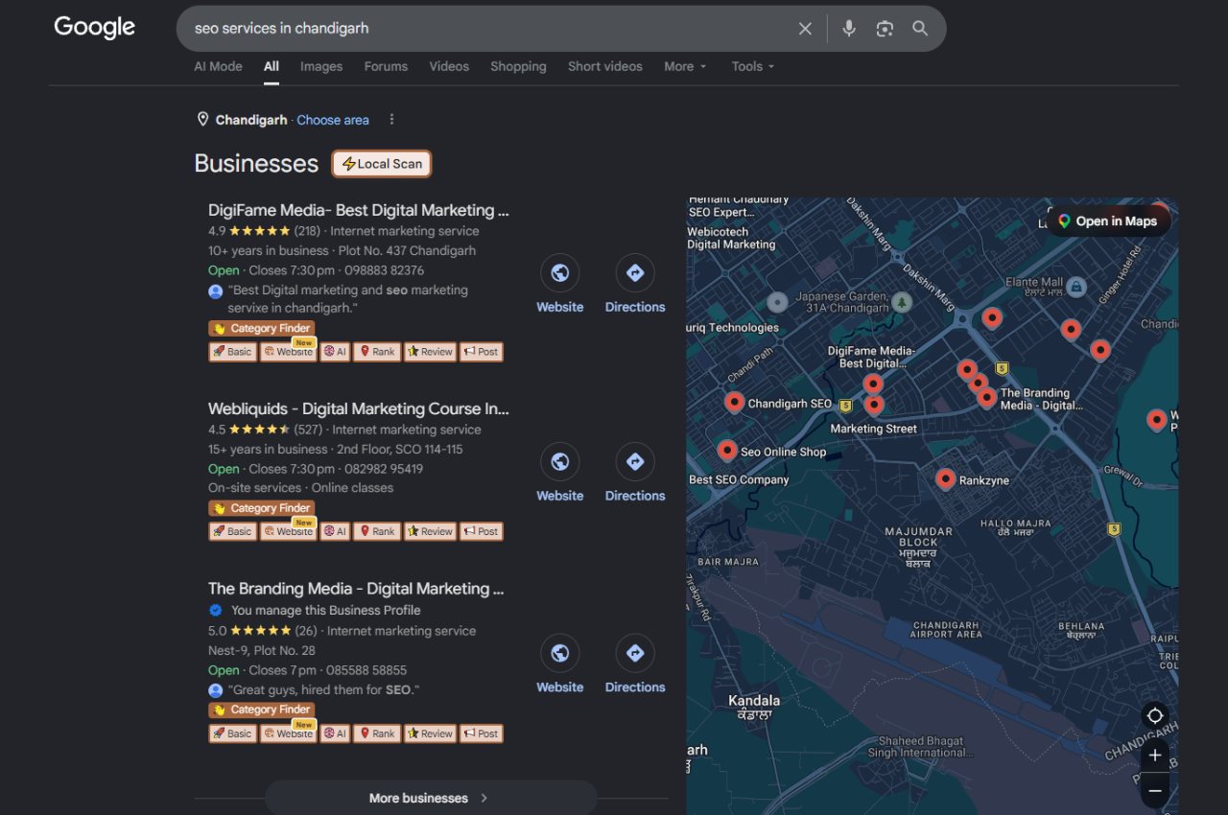The image size is (1228, 815).
Task: Open image search camera lens icon
Action: click(x=885, y=29)
